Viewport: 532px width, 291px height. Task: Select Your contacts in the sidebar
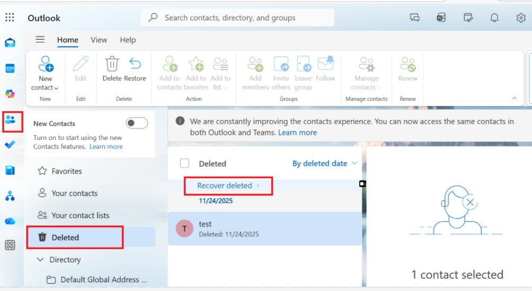(91, 193)
